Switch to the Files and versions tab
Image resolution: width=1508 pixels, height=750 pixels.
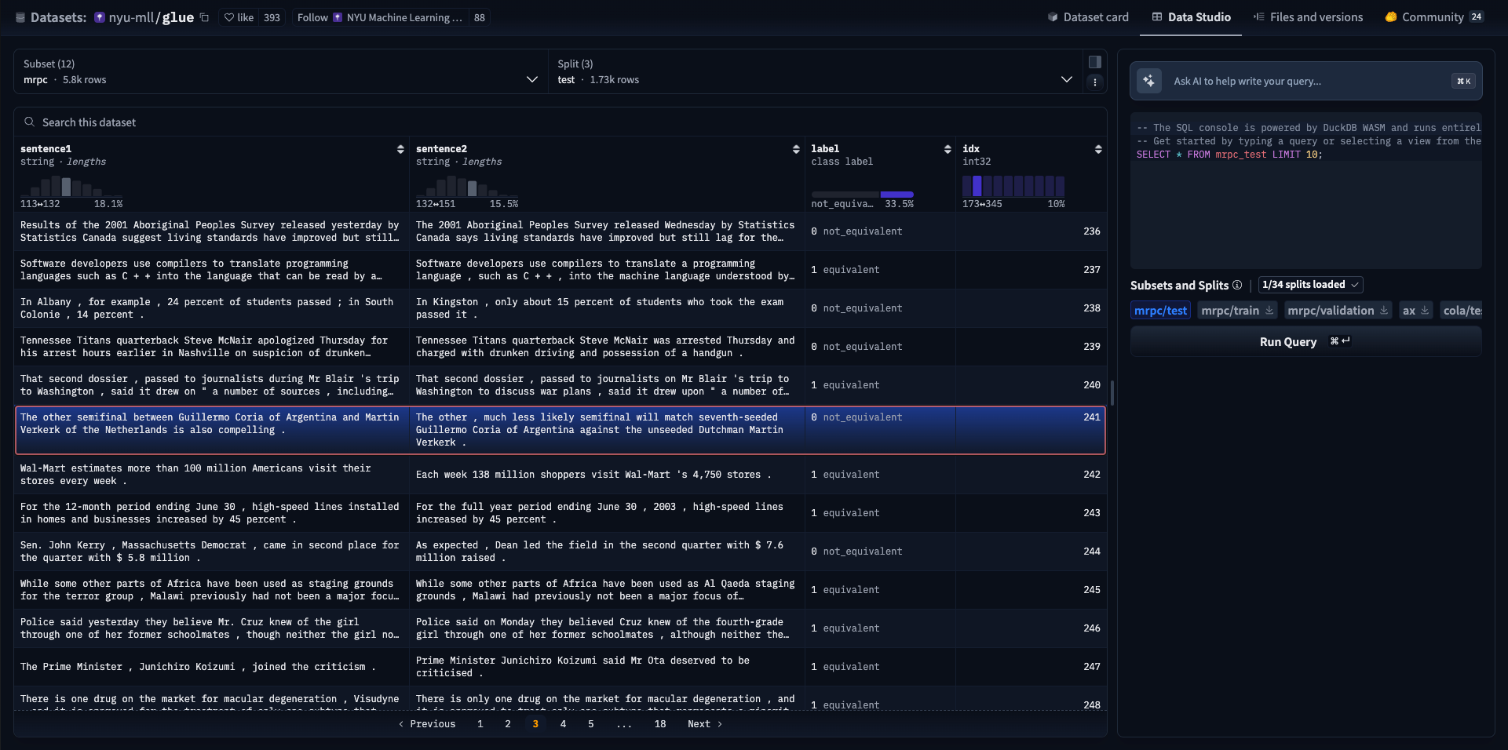(x=1308, y=17)
